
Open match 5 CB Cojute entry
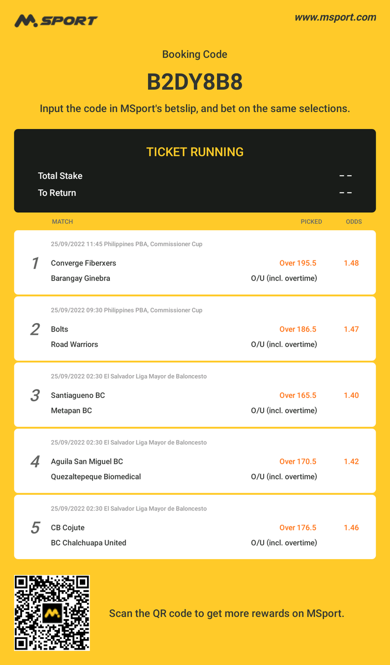[195, 527]
